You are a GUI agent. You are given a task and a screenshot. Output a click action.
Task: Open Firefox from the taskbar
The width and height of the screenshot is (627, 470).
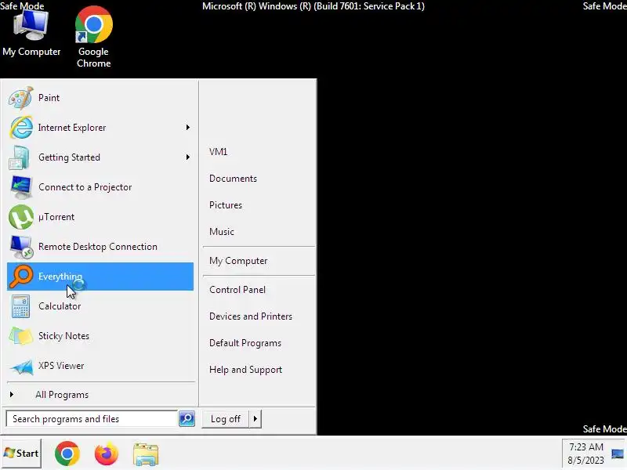coord(107,454)
